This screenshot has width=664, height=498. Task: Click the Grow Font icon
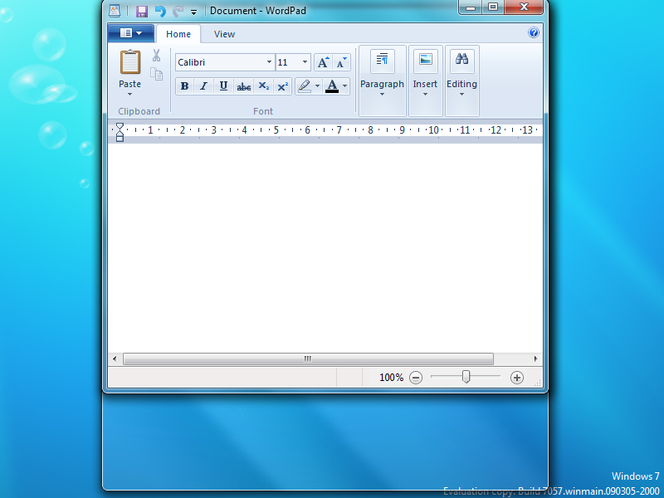(x=323, y=62)
